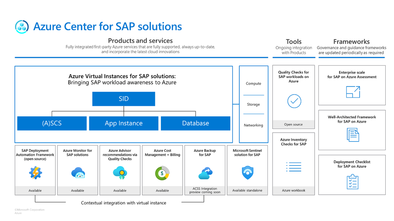Click the Microsoft Corporation copyright notice

point(30,211)
